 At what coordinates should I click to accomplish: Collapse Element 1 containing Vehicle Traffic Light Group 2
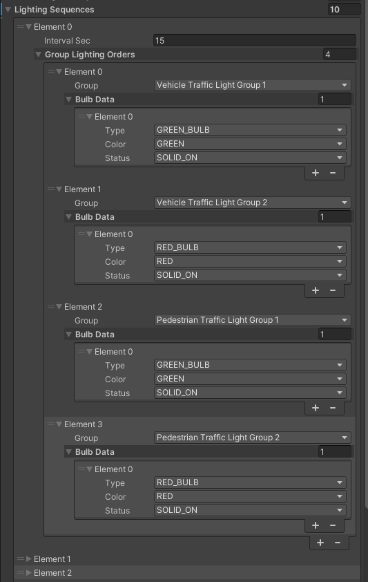point(59,189)
